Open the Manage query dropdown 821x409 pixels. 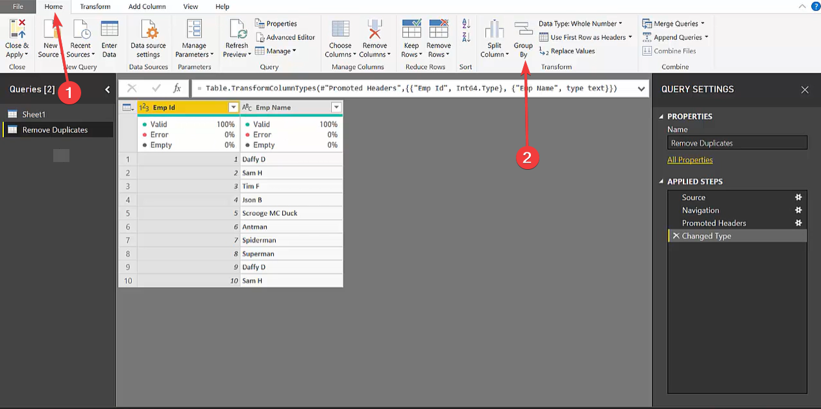click(276, 51)
